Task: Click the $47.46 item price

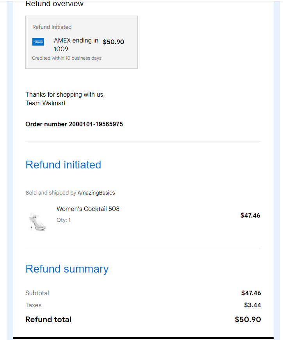Action: (250, 215)
